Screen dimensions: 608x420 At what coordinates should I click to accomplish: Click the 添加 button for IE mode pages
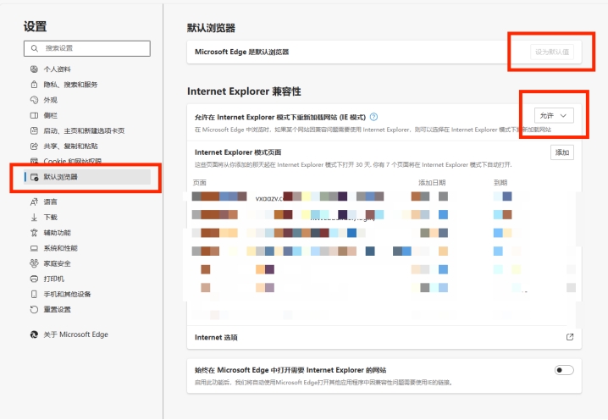561,152
